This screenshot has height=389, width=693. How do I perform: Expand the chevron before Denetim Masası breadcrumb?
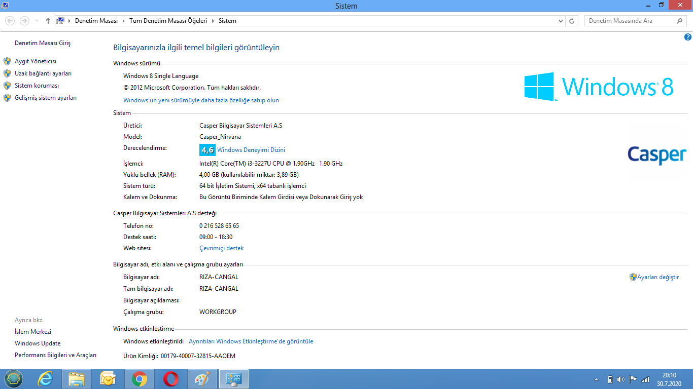70,21
